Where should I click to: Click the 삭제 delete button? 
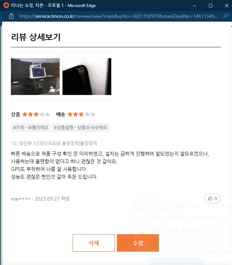pyautogui.click(x=94, y=243)
